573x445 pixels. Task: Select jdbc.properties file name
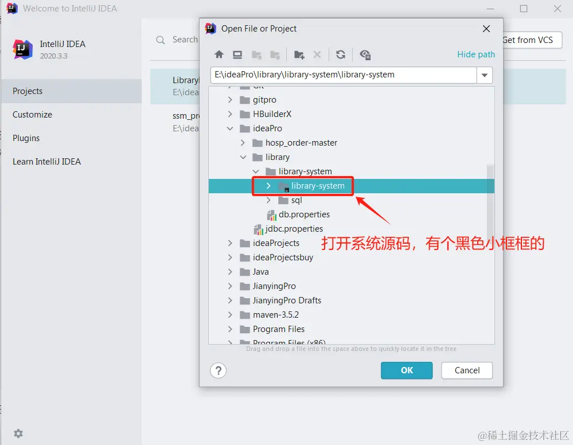294,229
